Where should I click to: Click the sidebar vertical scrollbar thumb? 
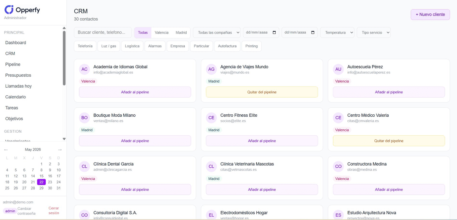point(64,58)
